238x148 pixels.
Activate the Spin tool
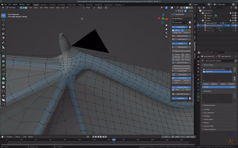click(3, 83)
